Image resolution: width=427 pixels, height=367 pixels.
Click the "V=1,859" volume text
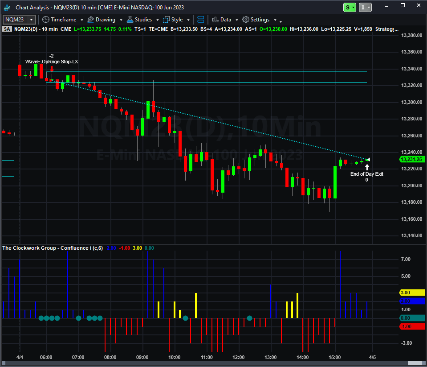pyautogui.click(x=363, y=29)
